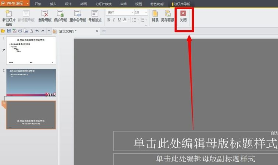Click the undo arrow icon
This screenshot has width=278, height=165.
37,31
